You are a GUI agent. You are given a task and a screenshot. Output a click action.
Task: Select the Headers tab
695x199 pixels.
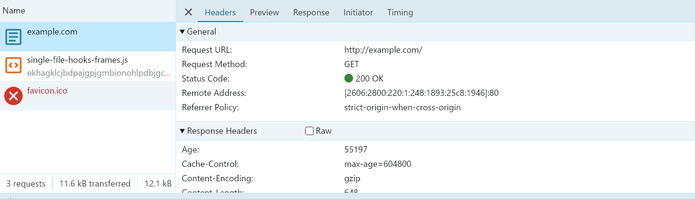click(220, 12)
